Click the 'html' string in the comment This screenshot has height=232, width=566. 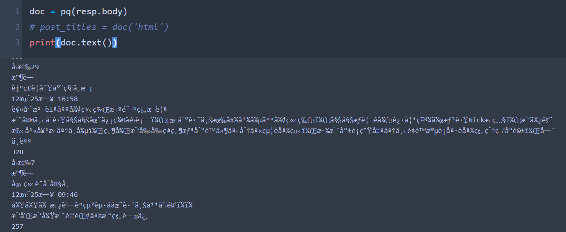151,27
